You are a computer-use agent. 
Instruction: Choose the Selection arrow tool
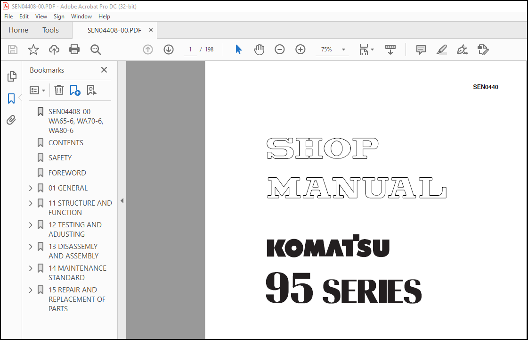tap(238, 50)
